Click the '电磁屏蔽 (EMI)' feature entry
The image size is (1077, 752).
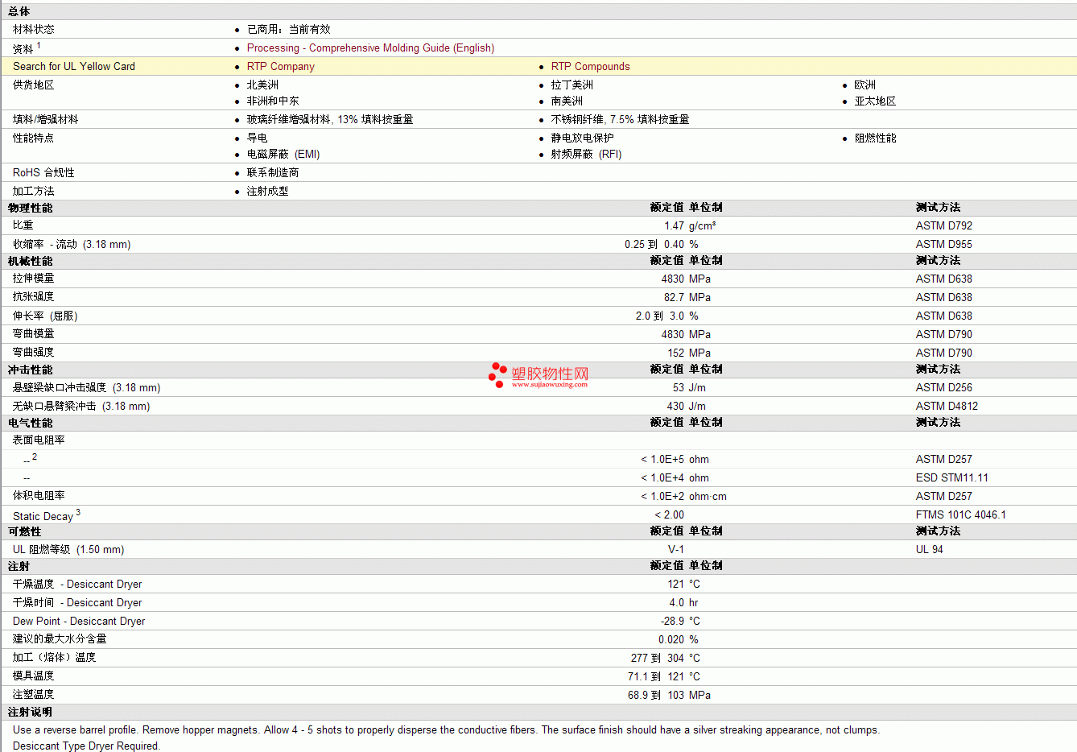coord(283,155)
